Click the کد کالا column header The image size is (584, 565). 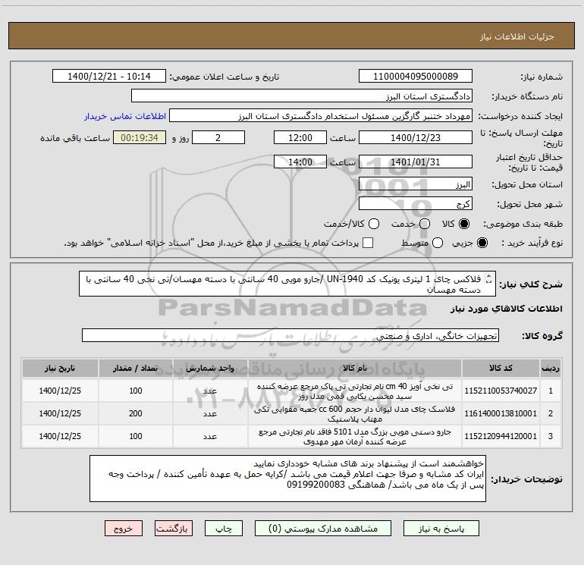[501, 368]
